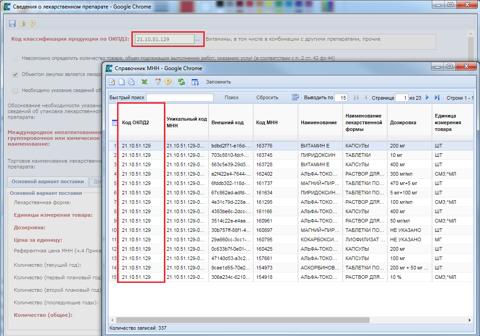Check 'Невозможно определить количество товара' box
This screenshot has width=480, height=336.
pyautogui.click(x=16, y=59)
